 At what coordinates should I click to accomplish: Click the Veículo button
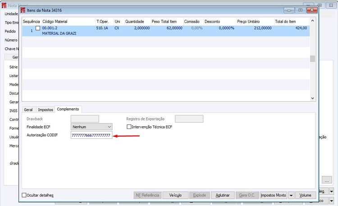(175, 195)
